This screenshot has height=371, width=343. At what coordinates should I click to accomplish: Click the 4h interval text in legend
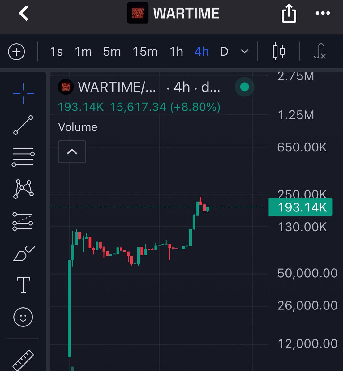182,87
